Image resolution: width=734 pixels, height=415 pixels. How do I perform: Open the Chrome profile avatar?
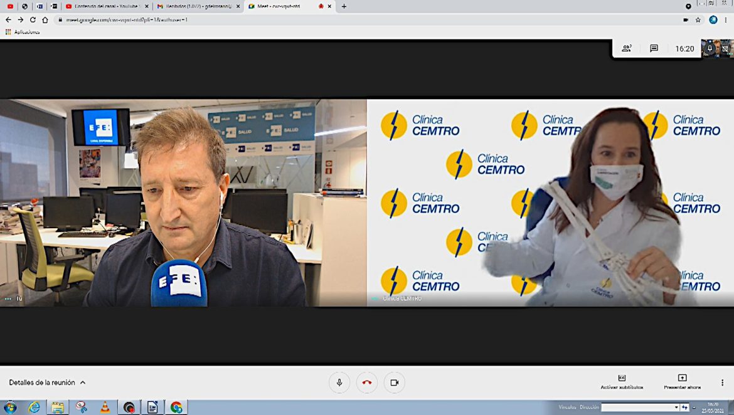pos(713,19)
